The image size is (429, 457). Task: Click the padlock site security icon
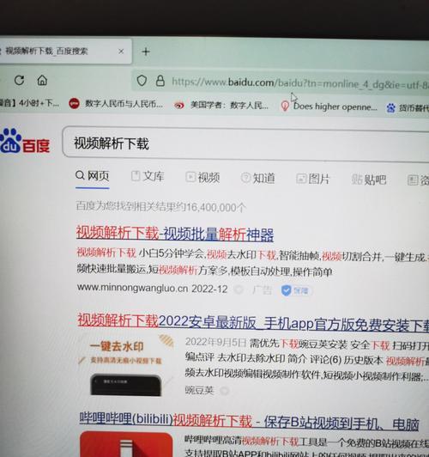(160, 81)
